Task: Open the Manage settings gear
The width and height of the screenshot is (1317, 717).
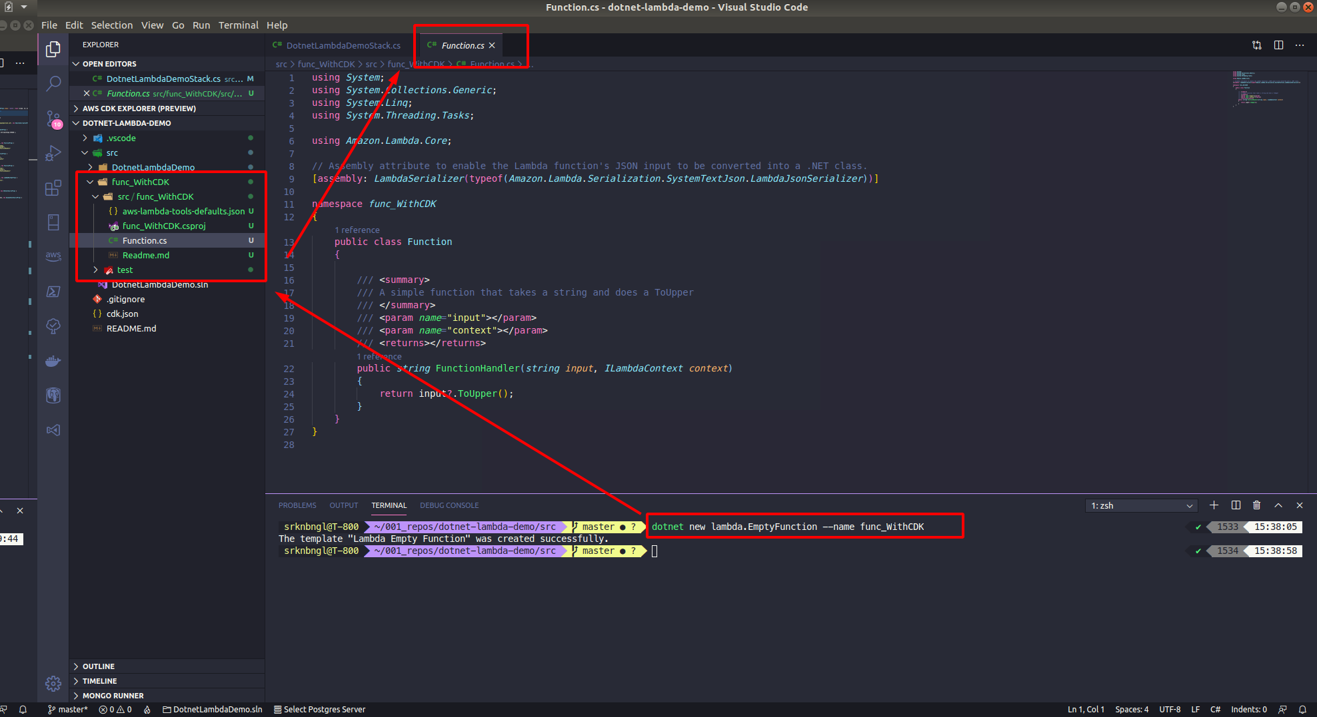Action: click(x=53, y=683)
